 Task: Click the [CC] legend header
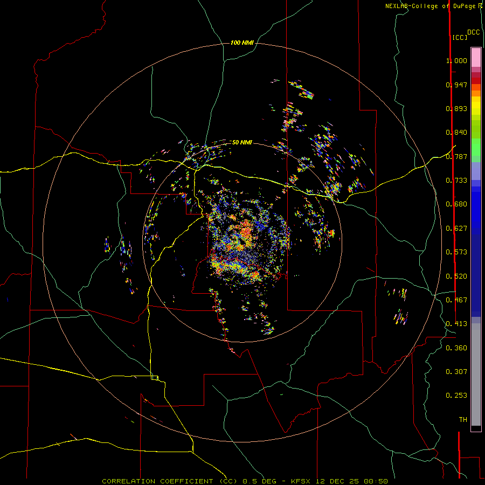460,37
